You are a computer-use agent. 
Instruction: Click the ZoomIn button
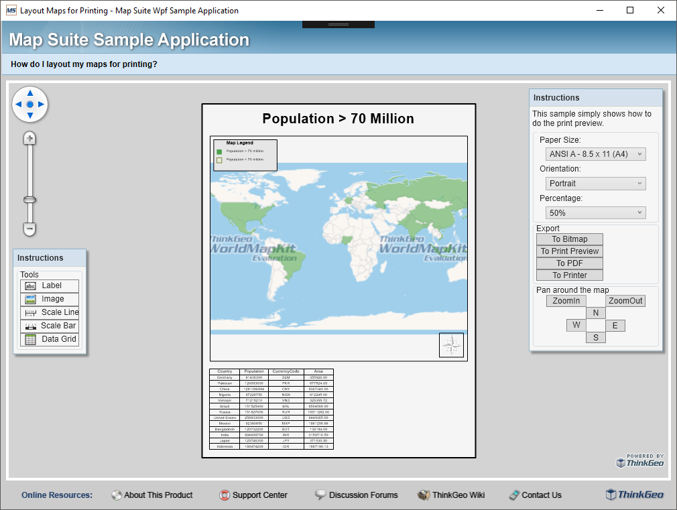566,301
